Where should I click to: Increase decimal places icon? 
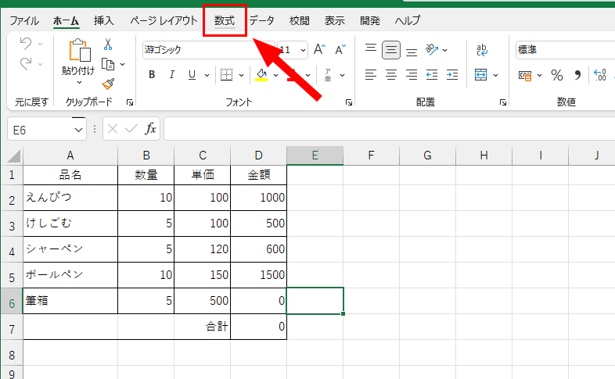[600, 74]
